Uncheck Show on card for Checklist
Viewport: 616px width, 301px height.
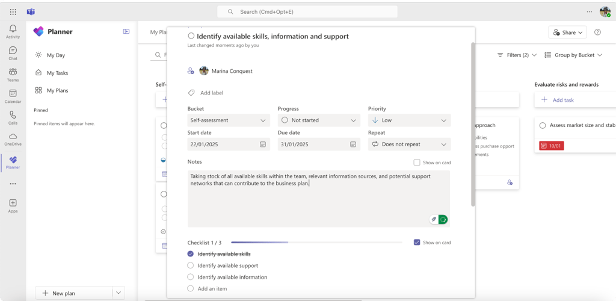point(417,243)
